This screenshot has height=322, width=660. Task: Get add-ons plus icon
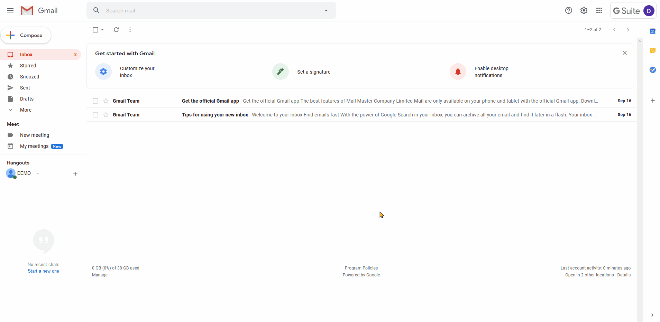click(653, 101)
